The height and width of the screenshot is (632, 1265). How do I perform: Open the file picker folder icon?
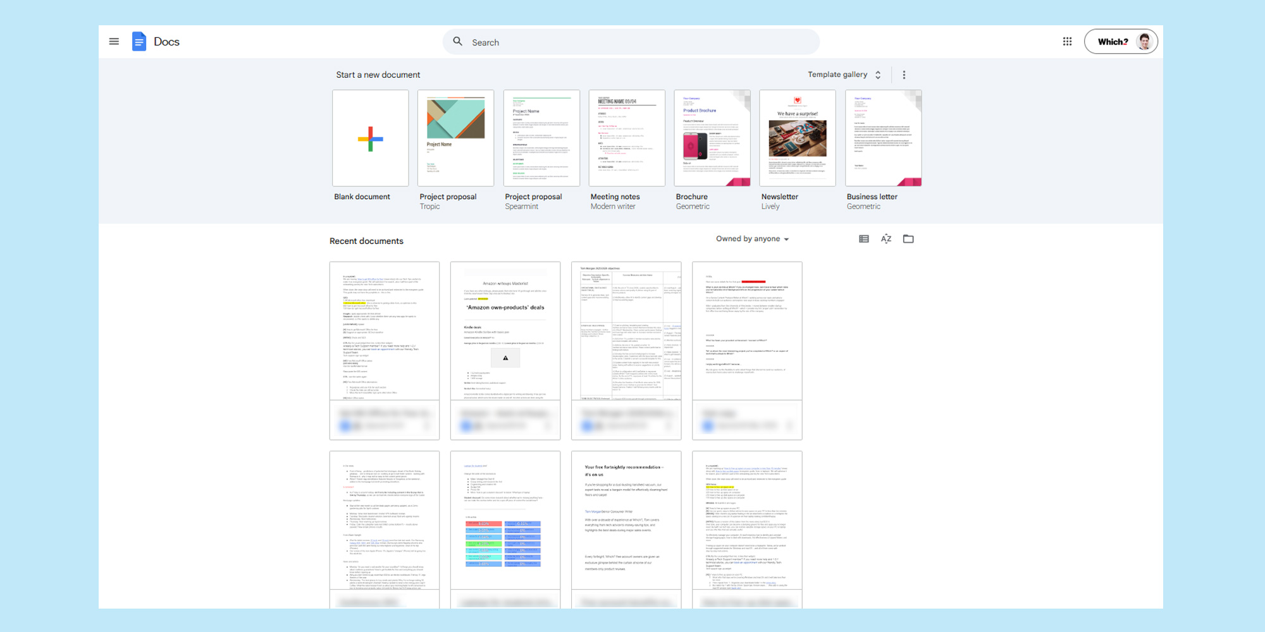click(x=908, y=239)
